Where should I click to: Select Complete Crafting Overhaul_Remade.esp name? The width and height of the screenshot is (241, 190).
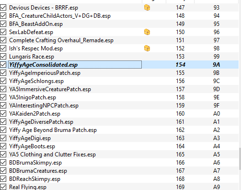coord(61,40)
